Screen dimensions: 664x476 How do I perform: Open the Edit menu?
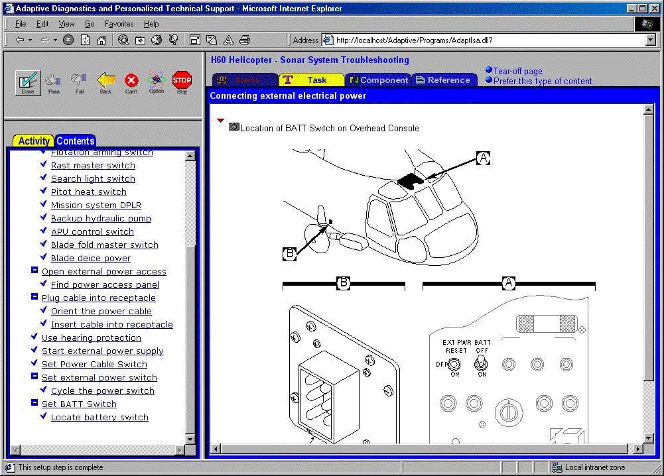pyautogui.click(x=42, y=24)
